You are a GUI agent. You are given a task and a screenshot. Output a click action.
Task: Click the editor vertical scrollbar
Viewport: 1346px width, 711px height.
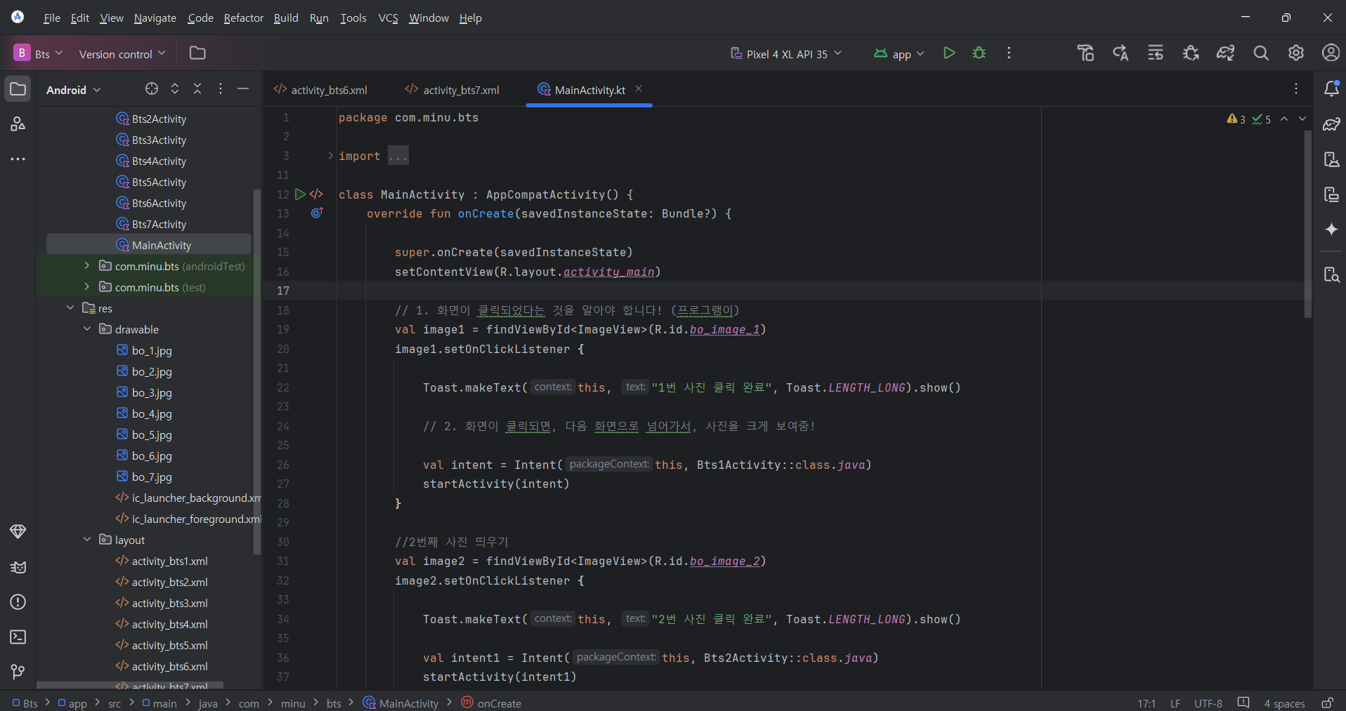tap(1307, 225)
